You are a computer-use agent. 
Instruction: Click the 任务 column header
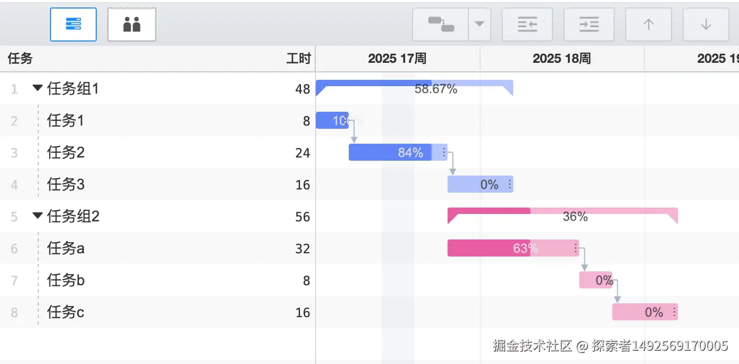[20, 59]
